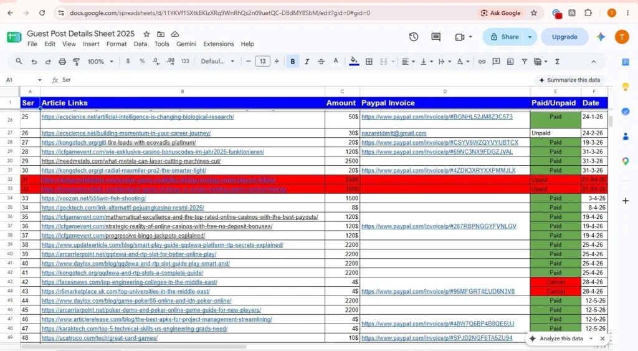This screenshot has width=638, height=351.
Task: Insert chart icon in toolbar
Action: point(510,62)
